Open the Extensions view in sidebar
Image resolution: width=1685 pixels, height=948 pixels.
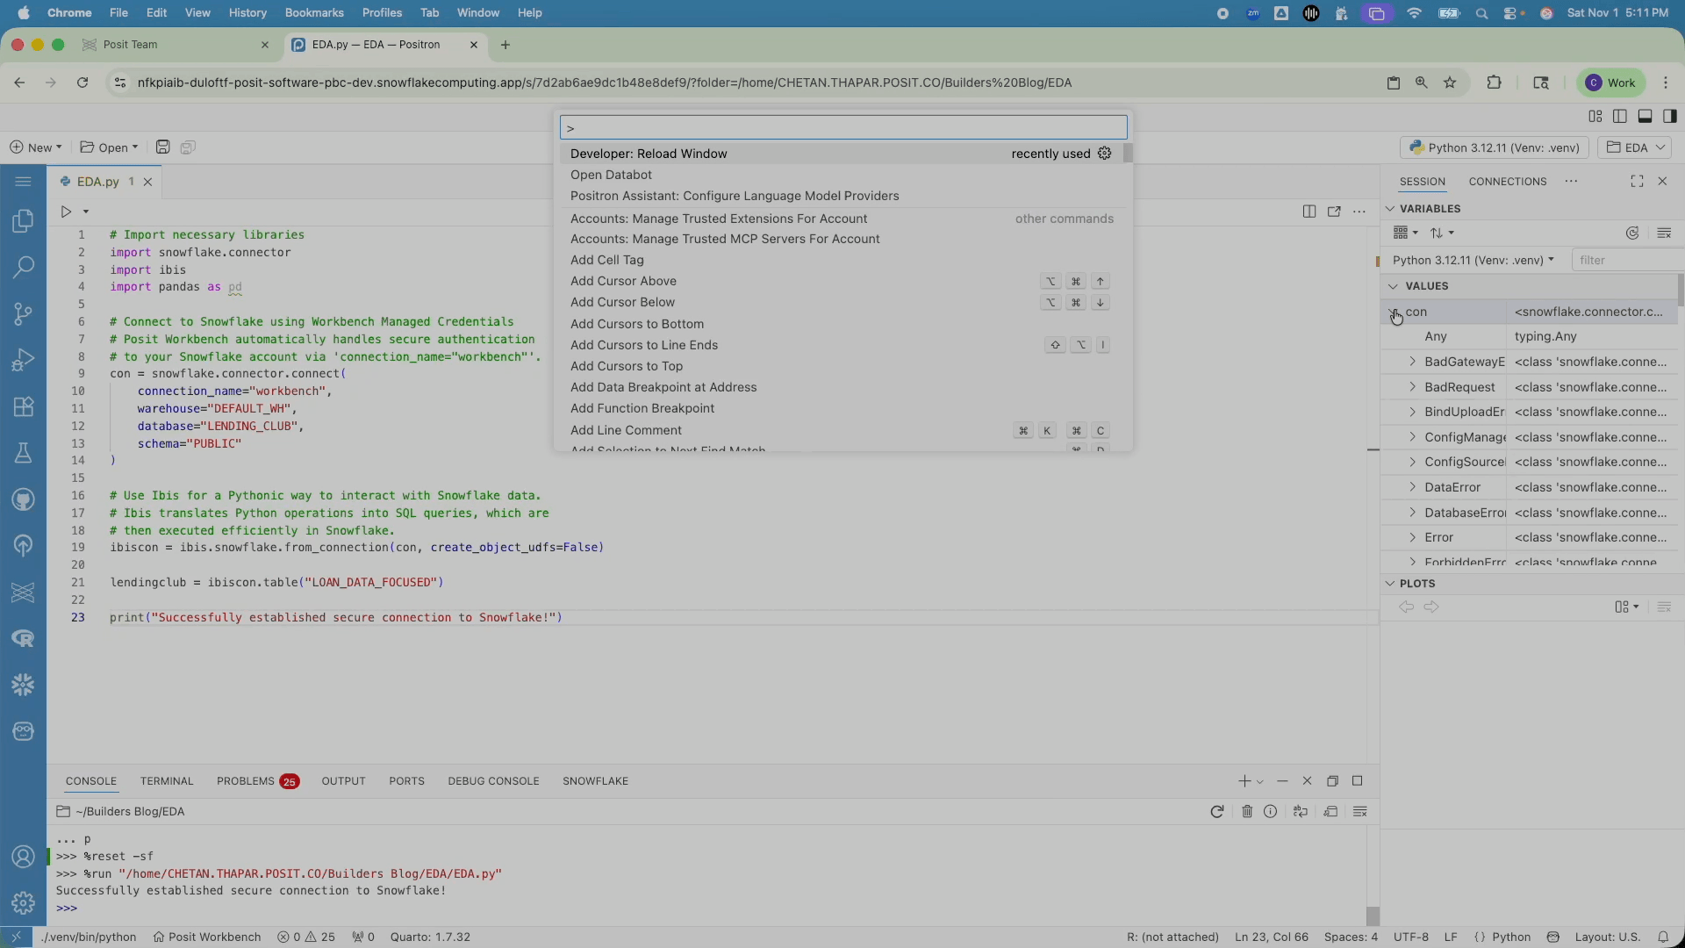coord(24,406)
